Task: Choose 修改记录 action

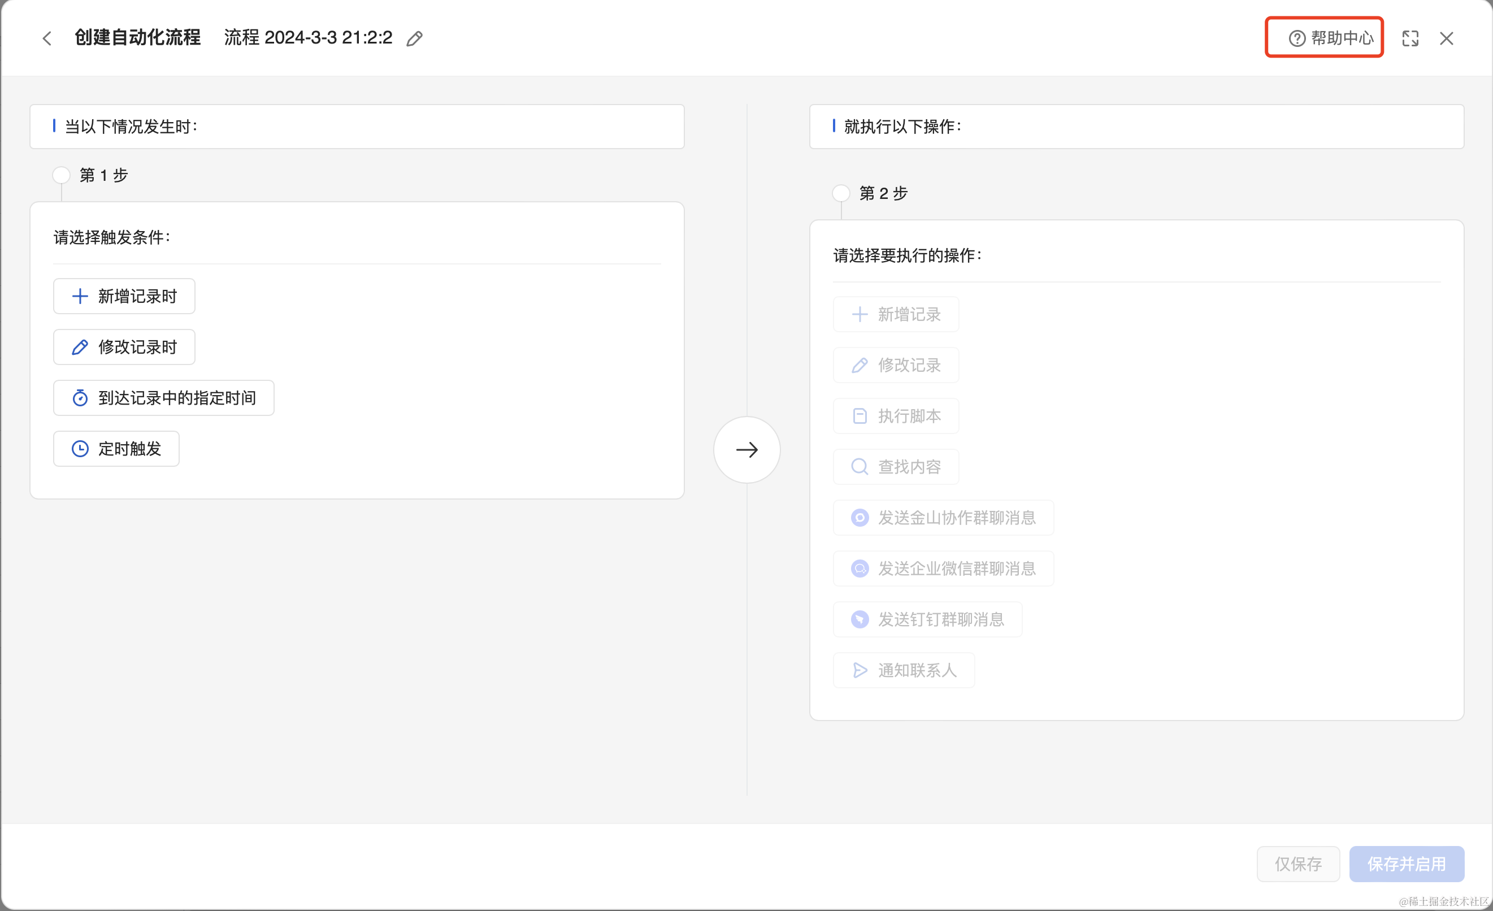Action: [x=896, y=365]
